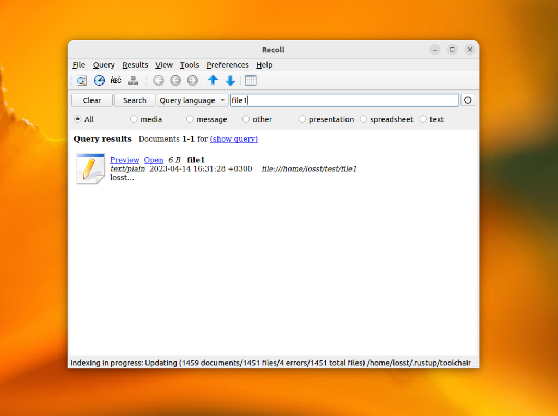Open file1 via the Open link
This screenshot has width=558, height=416.
[x=154, y=160]
